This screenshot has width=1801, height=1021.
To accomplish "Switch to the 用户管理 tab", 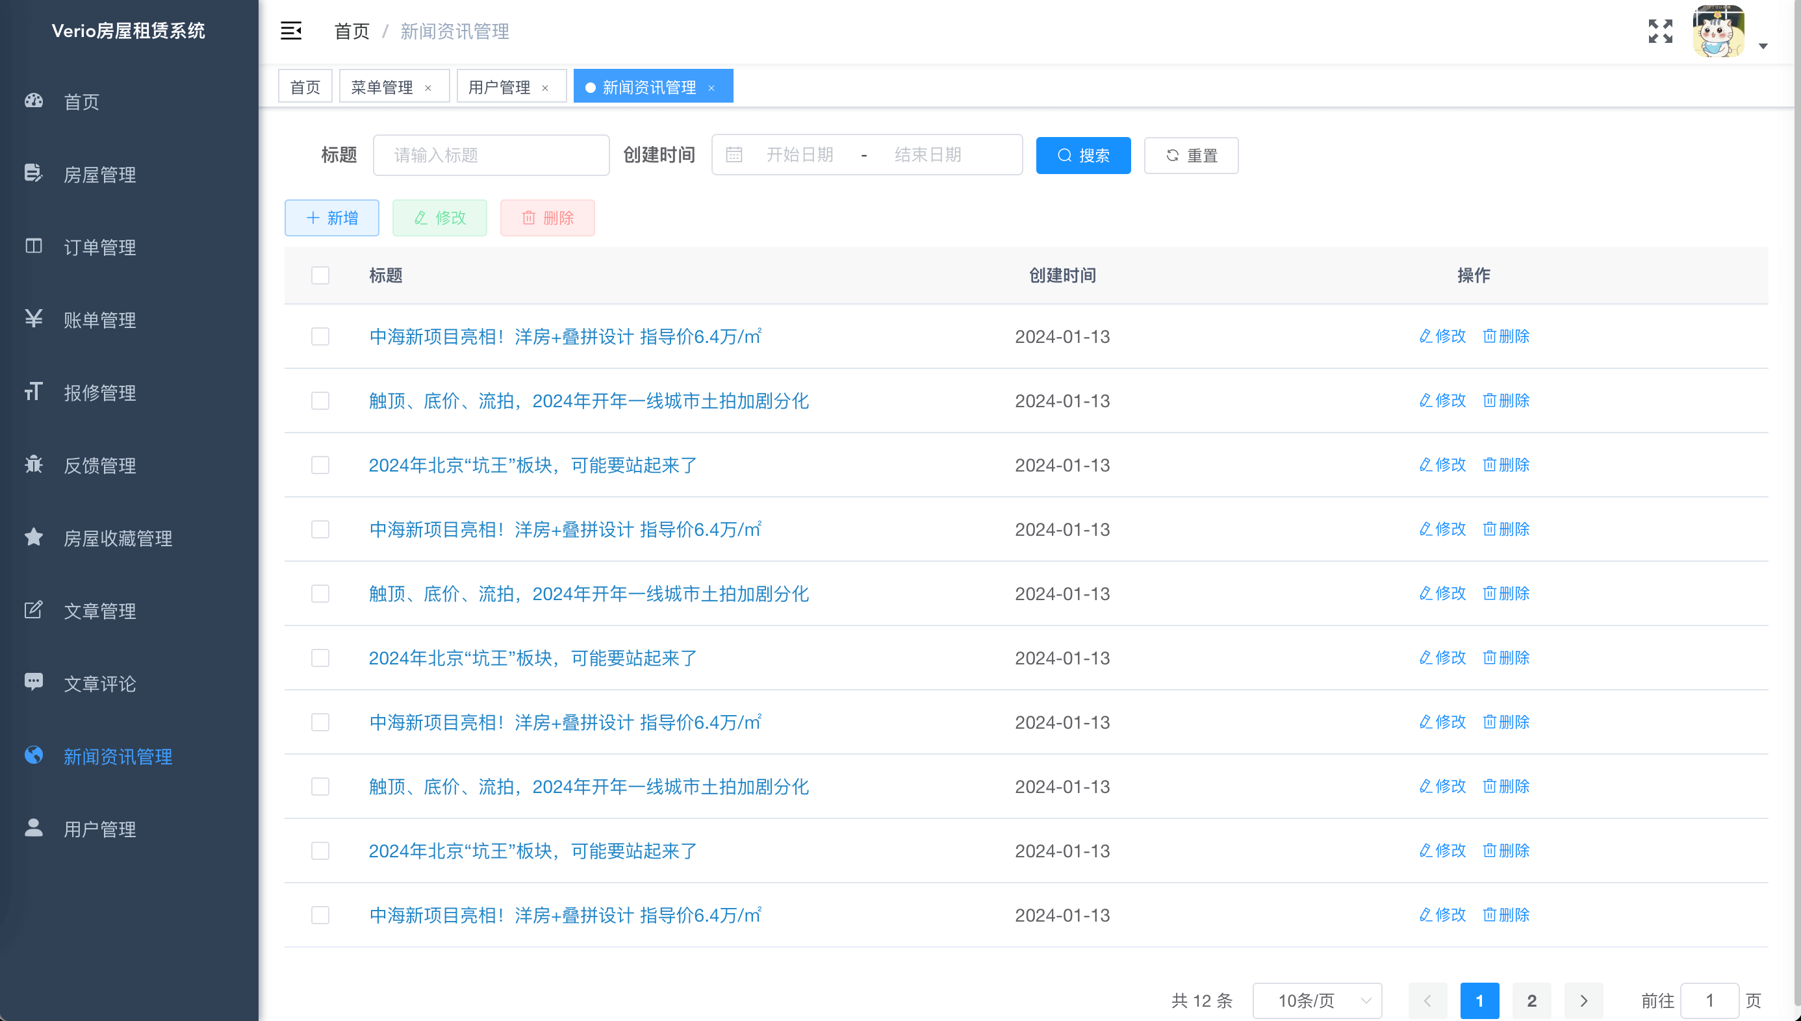I will pyautogui.click(x=500, y=87).
